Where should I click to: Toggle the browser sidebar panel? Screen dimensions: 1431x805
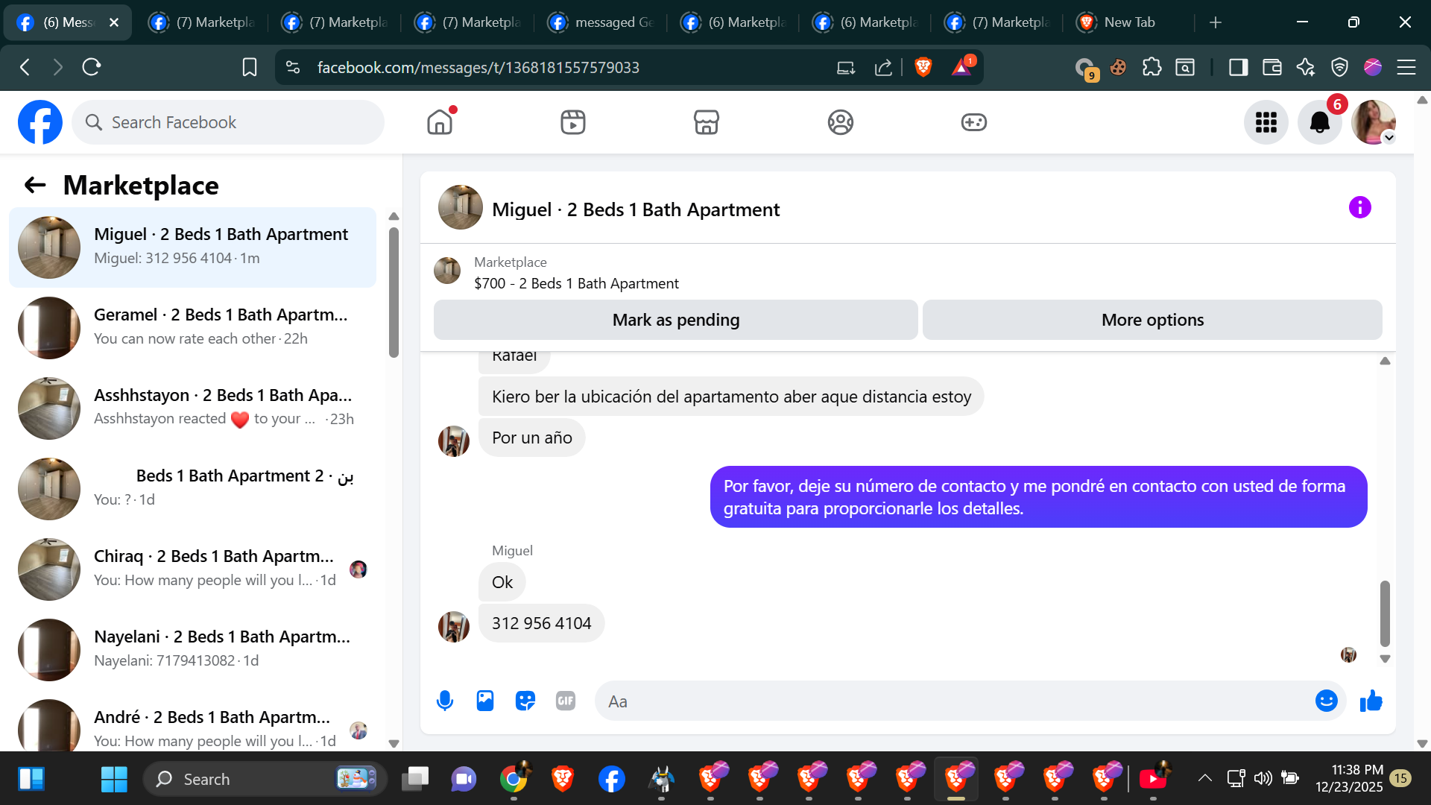1238,67
